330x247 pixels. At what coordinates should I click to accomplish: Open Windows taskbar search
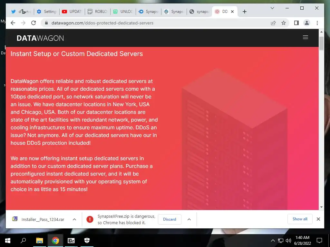[x=23, y=241]
